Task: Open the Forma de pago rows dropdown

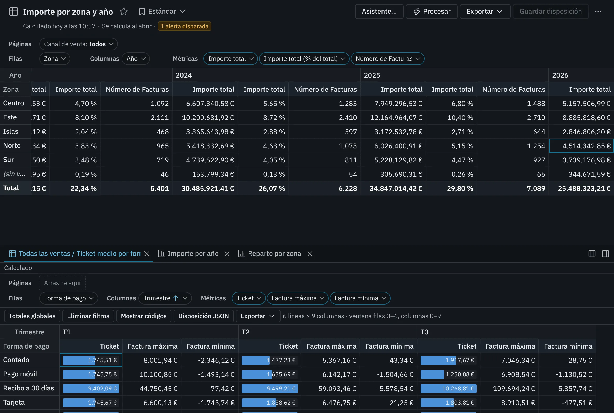Action: (68, 298)
